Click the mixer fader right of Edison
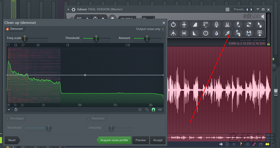Viewport: 280px width, 148px height. [x=276, y=93]
